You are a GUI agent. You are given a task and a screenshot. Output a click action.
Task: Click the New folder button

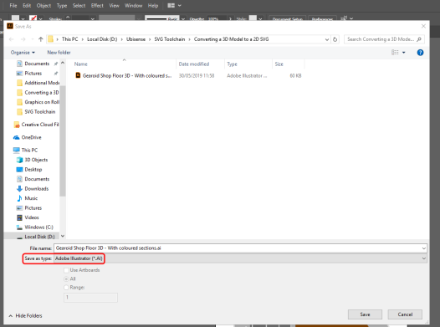59,53
